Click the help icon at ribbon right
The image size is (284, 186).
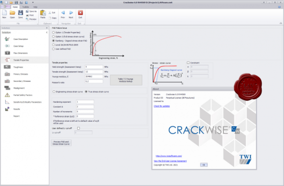[279, 7]
